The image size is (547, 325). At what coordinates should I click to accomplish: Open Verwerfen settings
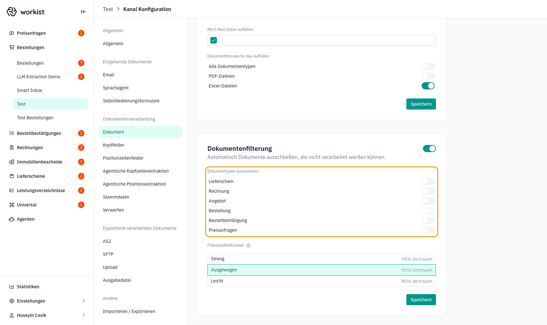click(x=140, y=210)
